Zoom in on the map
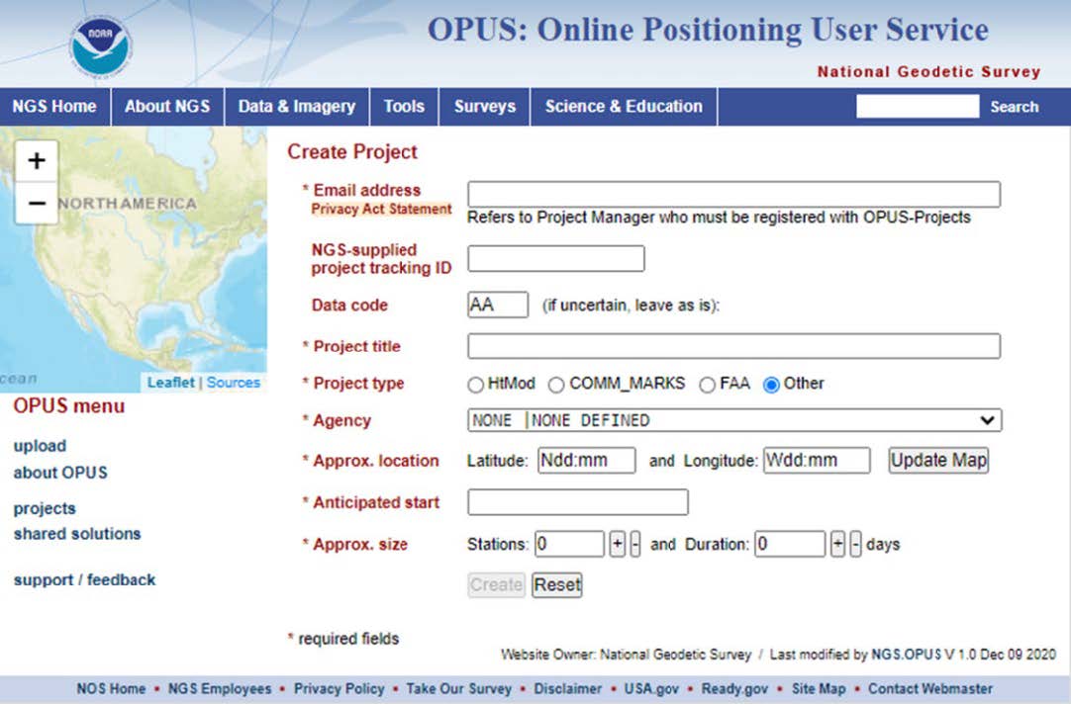 tap(37, 161)
